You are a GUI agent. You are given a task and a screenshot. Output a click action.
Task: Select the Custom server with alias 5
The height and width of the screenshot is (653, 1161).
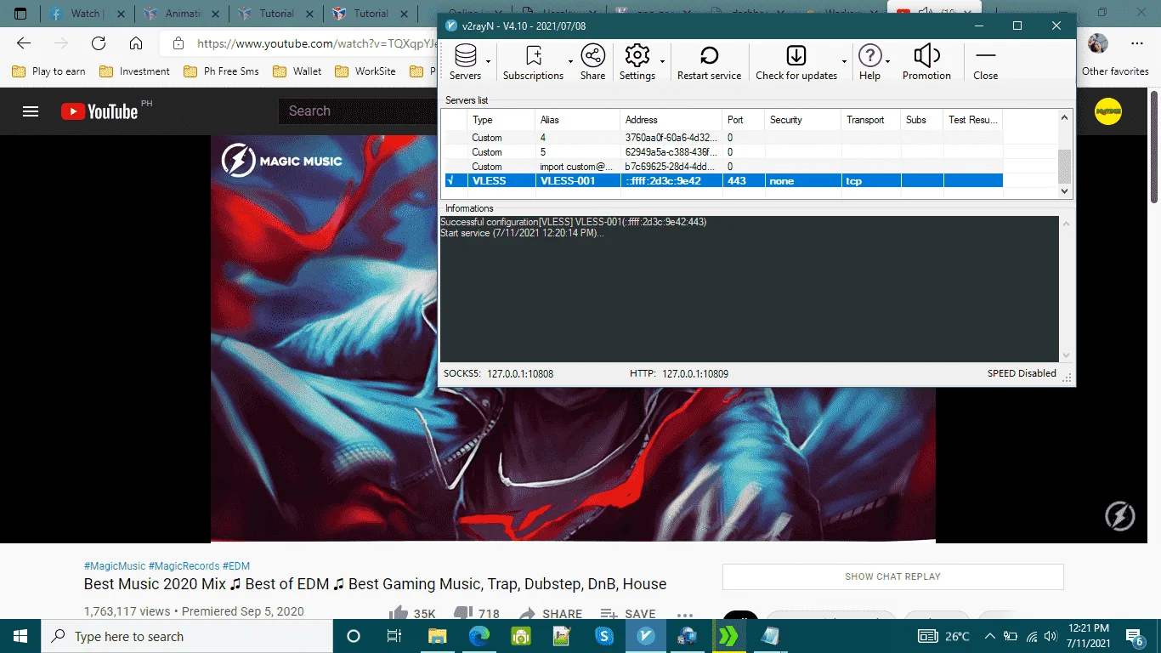[x=724, y=152]
